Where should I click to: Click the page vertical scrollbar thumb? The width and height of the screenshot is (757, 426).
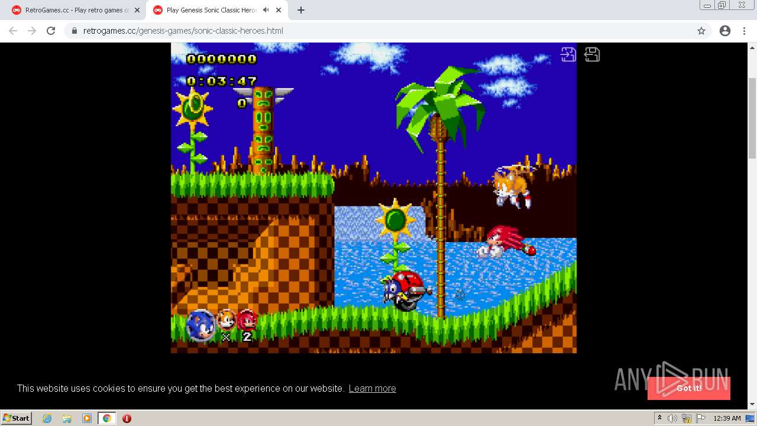coord(752,117)
